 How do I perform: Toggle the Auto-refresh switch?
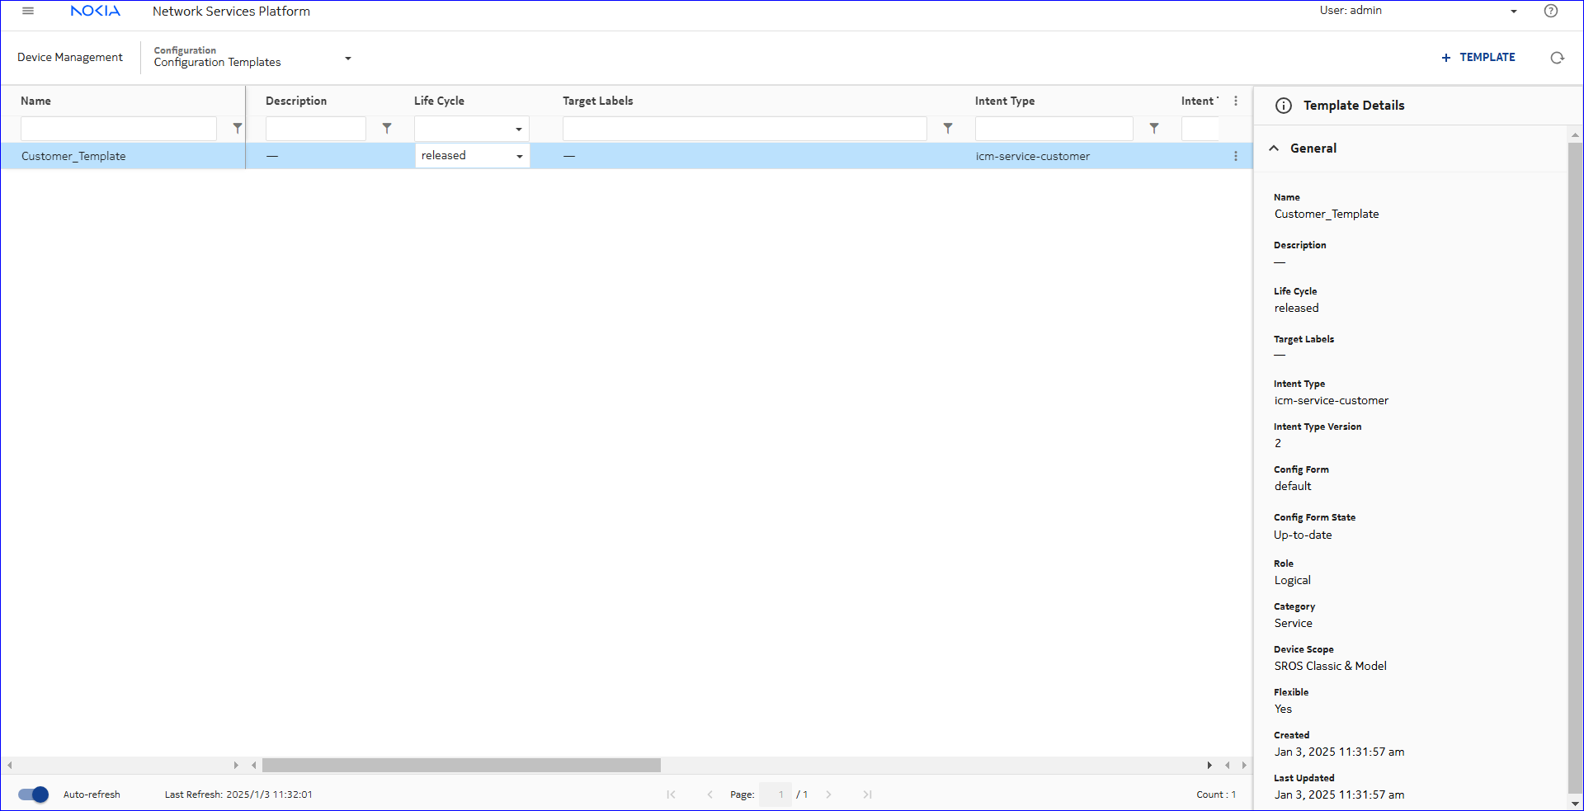[x=34, y=794]
